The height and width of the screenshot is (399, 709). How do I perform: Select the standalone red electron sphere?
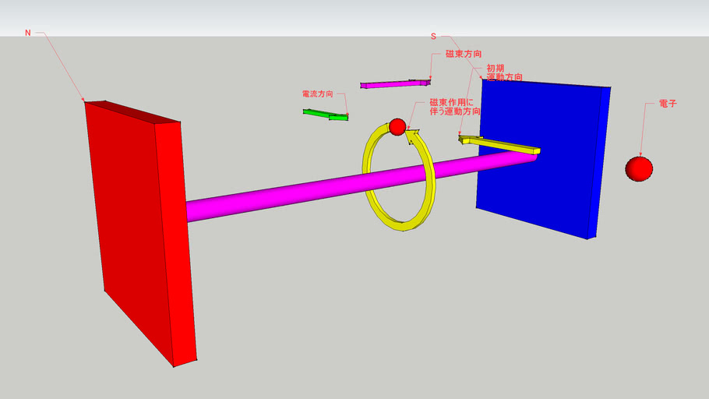[639, 168]
